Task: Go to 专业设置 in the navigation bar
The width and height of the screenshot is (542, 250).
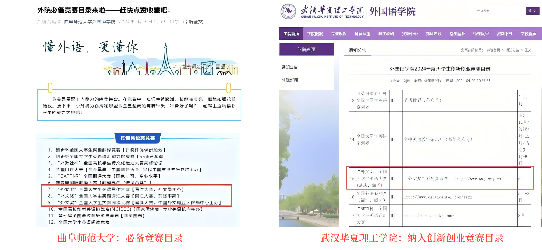Action: pyautogui.click(x=339, y=34)
